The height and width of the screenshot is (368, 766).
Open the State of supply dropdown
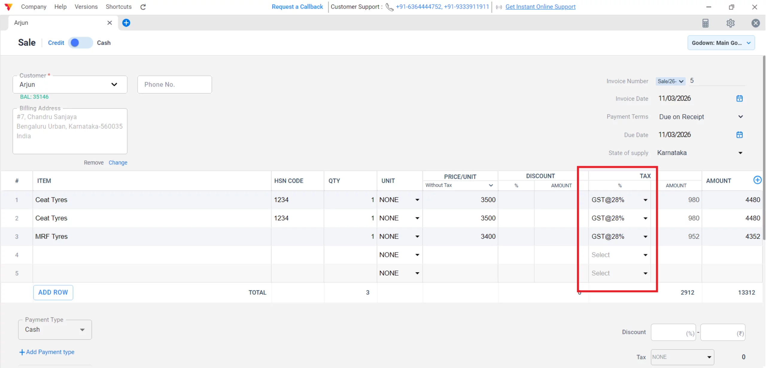tap(741, 153)
